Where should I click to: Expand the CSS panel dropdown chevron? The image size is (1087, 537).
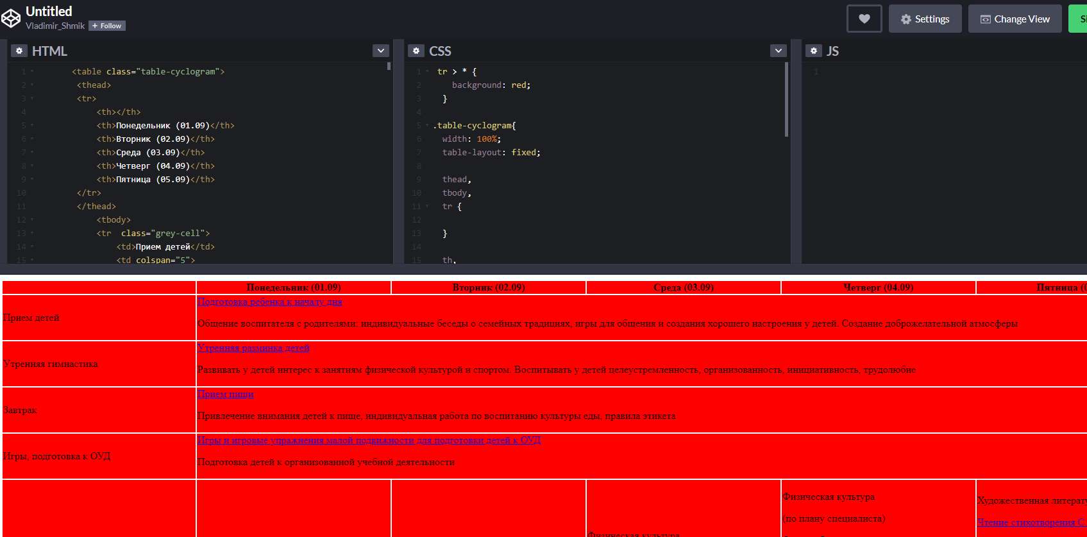tap(778, 51)
